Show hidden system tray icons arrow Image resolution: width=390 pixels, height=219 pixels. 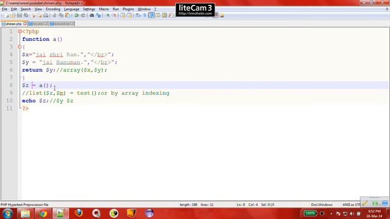[331, 214]
